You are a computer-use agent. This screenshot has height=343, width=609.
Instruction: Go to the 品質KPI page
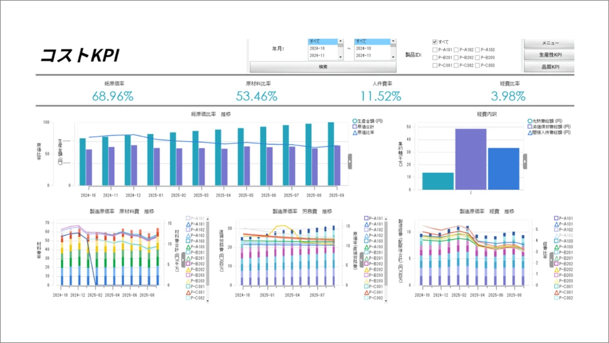pyautogui.click(x=549, y=66)
